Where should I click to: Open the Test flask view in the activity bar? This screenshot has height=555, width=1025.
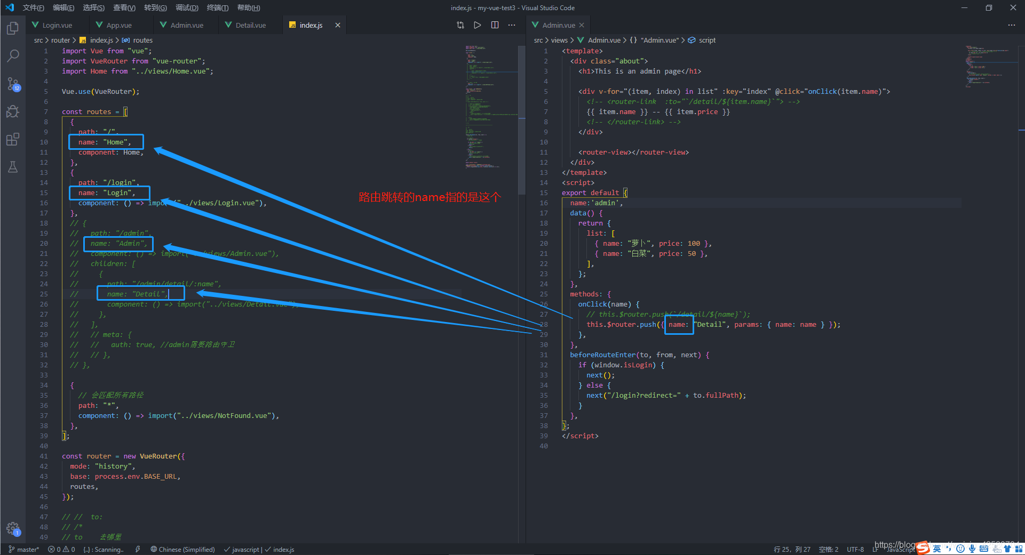coord(13,167)
